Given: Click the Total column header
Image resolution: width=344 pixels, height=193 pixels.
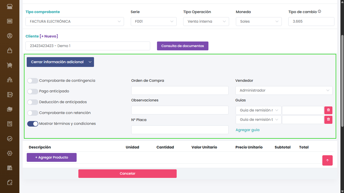Looking at the screenshot, I should (x=304, y=147).
